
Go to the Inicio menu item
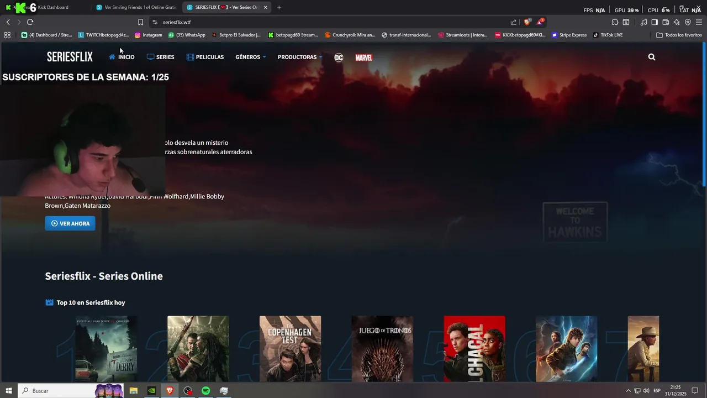point(122,57)
